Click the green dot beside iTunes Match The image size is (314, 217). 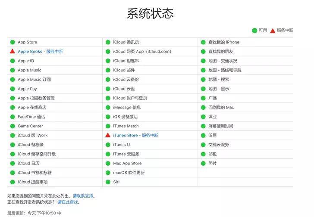point(108,126)
